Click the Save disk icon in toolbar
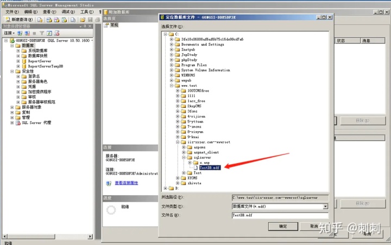The height and width of the screenshot is (245, 391). [x=90, y=20]
